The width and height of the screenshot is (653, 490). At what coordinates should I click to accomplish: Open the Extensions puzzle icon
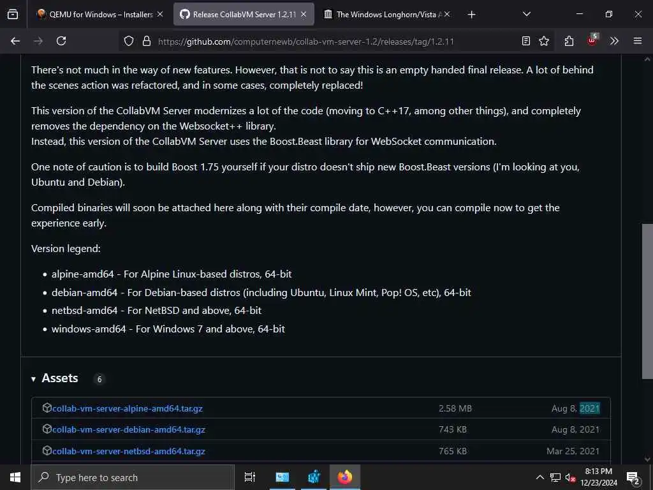coord(569,41)
